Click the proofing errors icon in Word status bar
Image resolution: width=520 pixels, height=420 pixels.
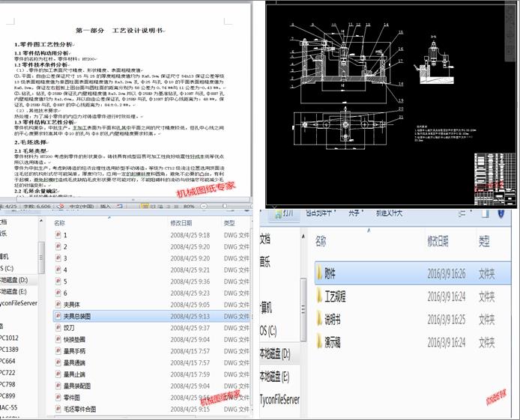click(60, 206)
